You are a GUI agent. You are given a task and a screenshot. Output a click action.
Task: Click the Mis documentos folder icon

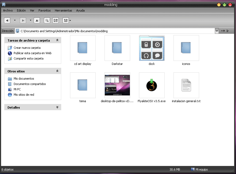[10, 79]
